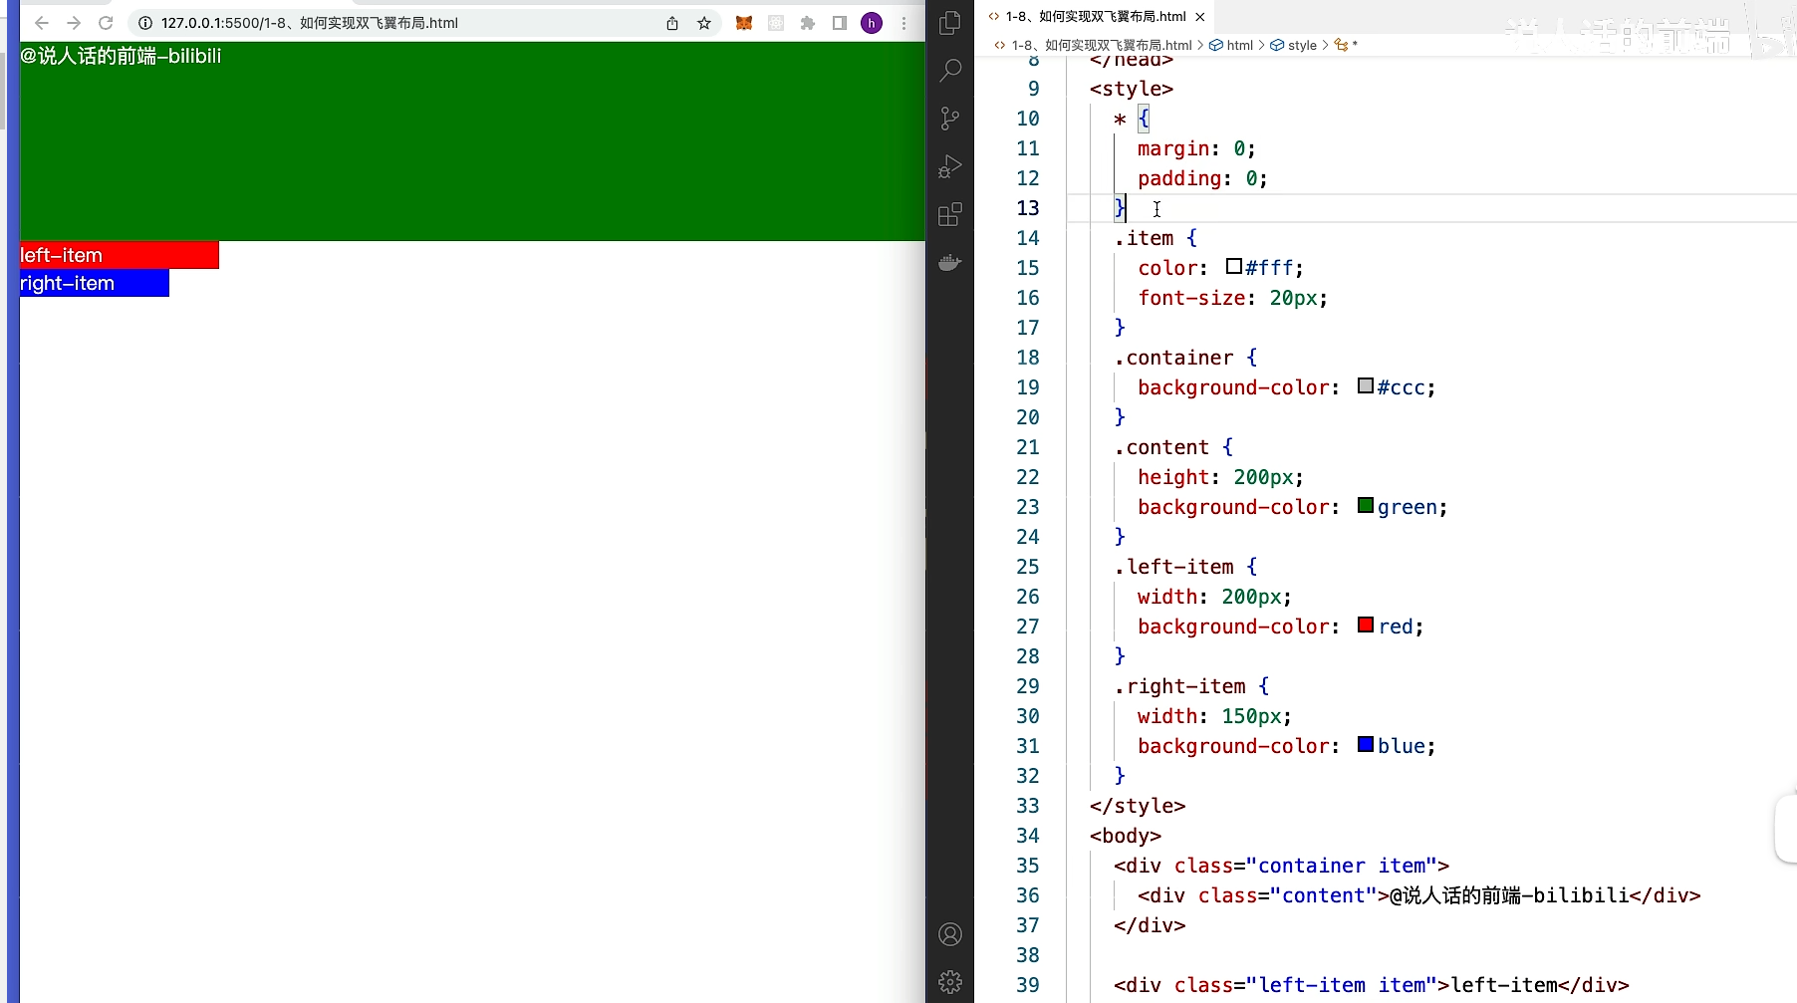1797x1003 pixels.
Task: Click the html breadcrumb segment
Action: click(x=1239, y=45)
